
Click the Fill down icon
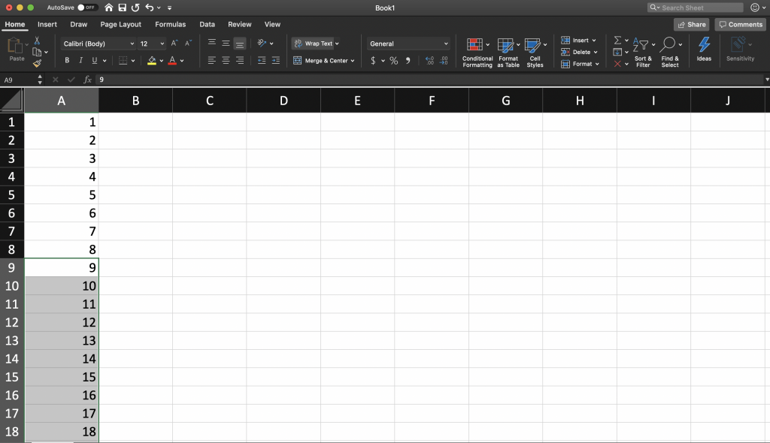coord(618,52)
